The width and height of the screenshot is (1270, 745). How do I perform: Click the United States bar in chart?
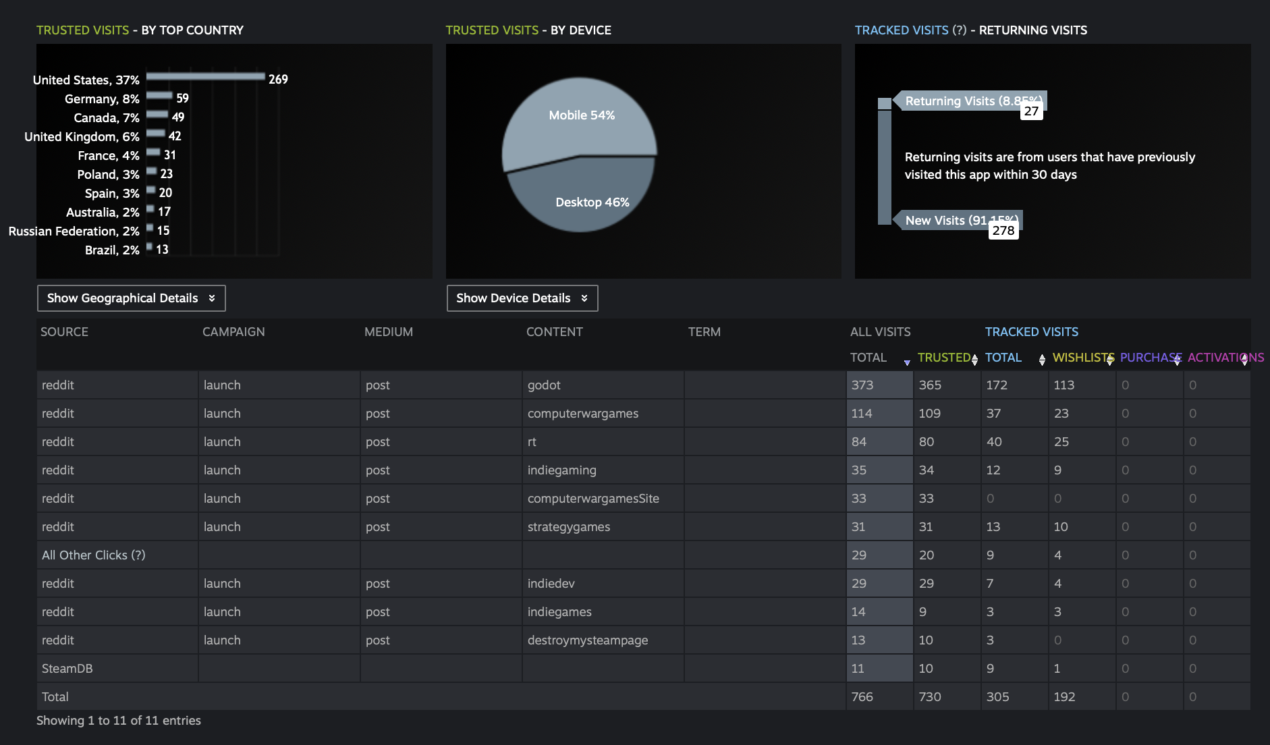coord(206,76)
